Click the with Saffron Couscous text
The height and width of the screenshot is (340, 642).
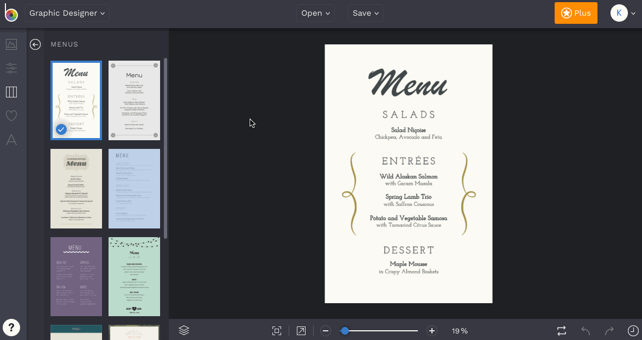point(409,204)
